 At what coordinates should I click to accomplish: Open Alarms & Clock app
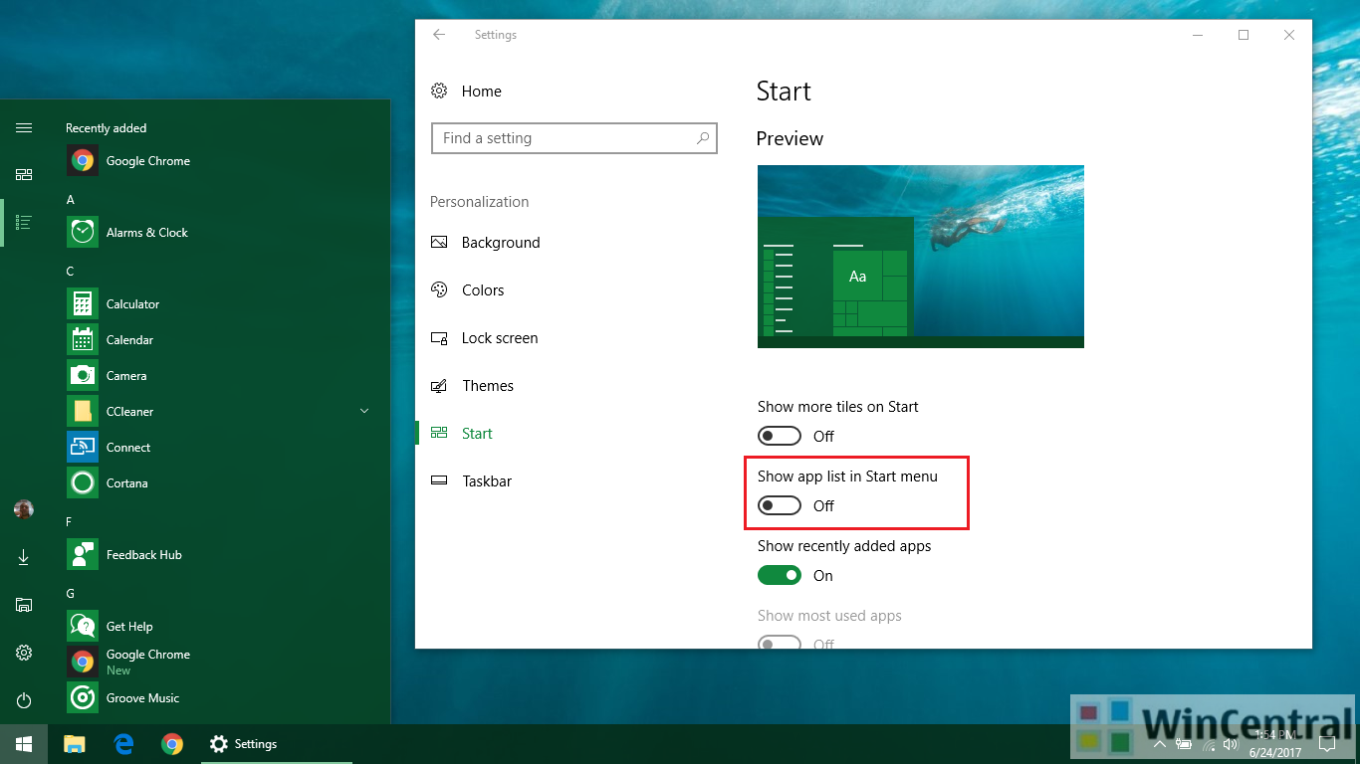click(x=145, y=232)
